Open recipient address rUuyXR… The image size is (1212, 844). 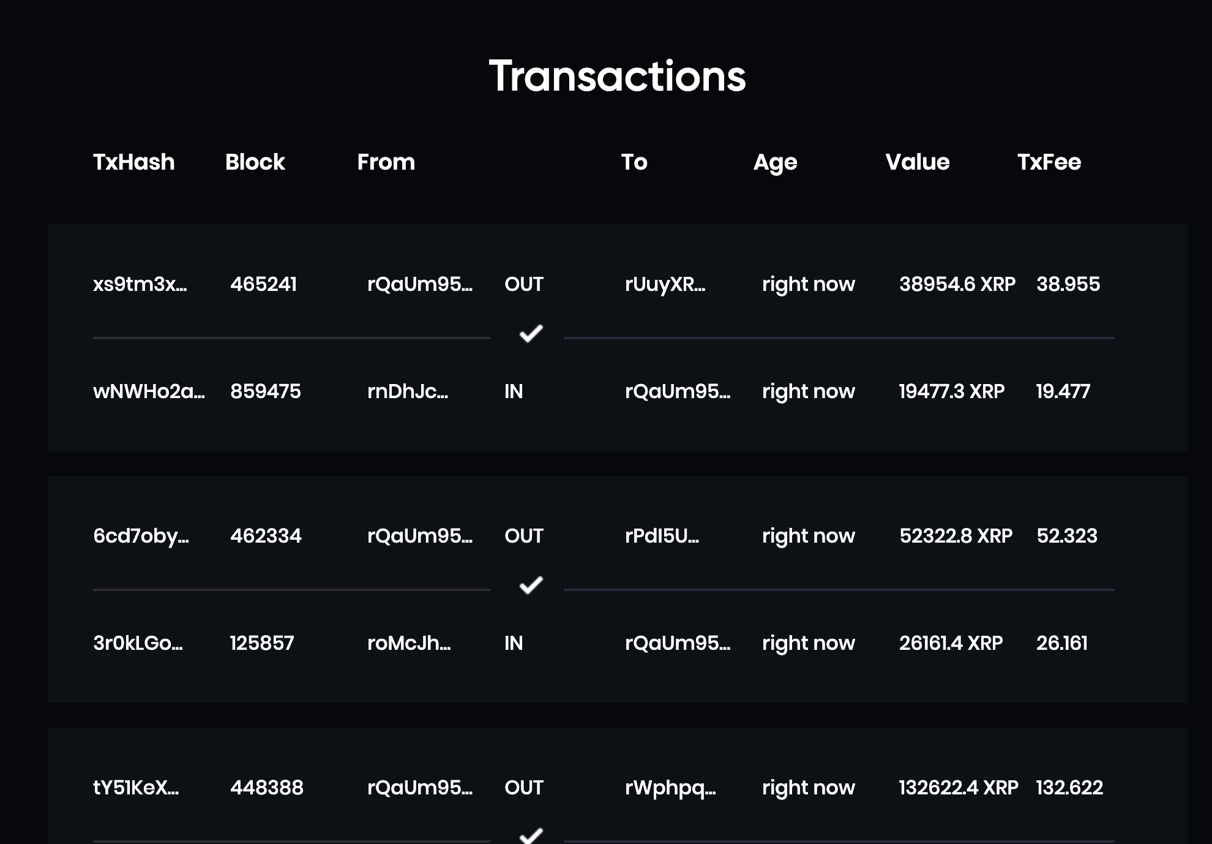point(665,284)
